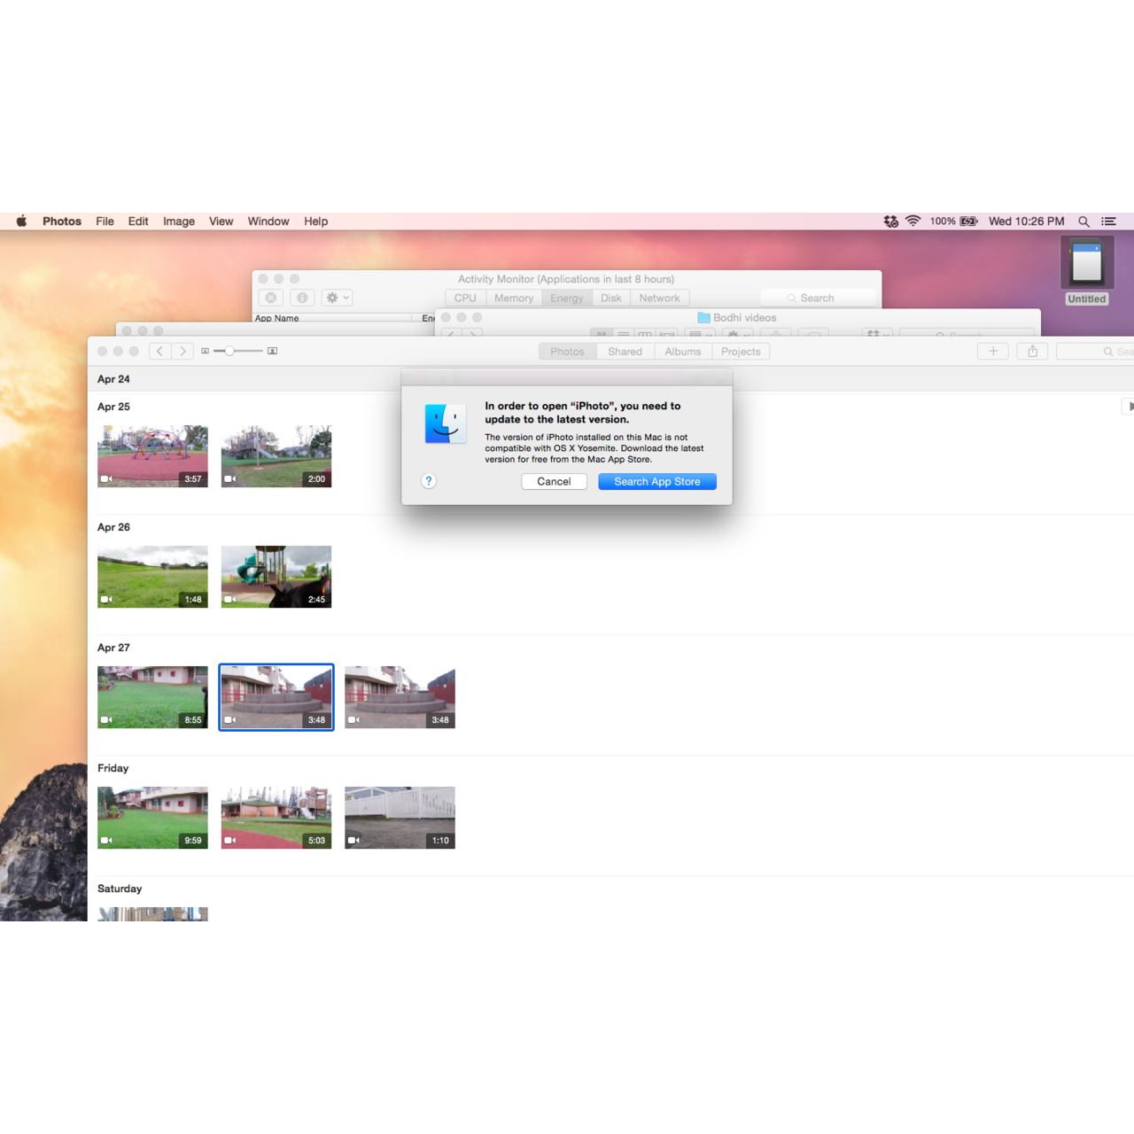The image size is (1134, 1134).
Task: Switch to the Albums tab
Action: pyautogui.click(x=682, y=352)
